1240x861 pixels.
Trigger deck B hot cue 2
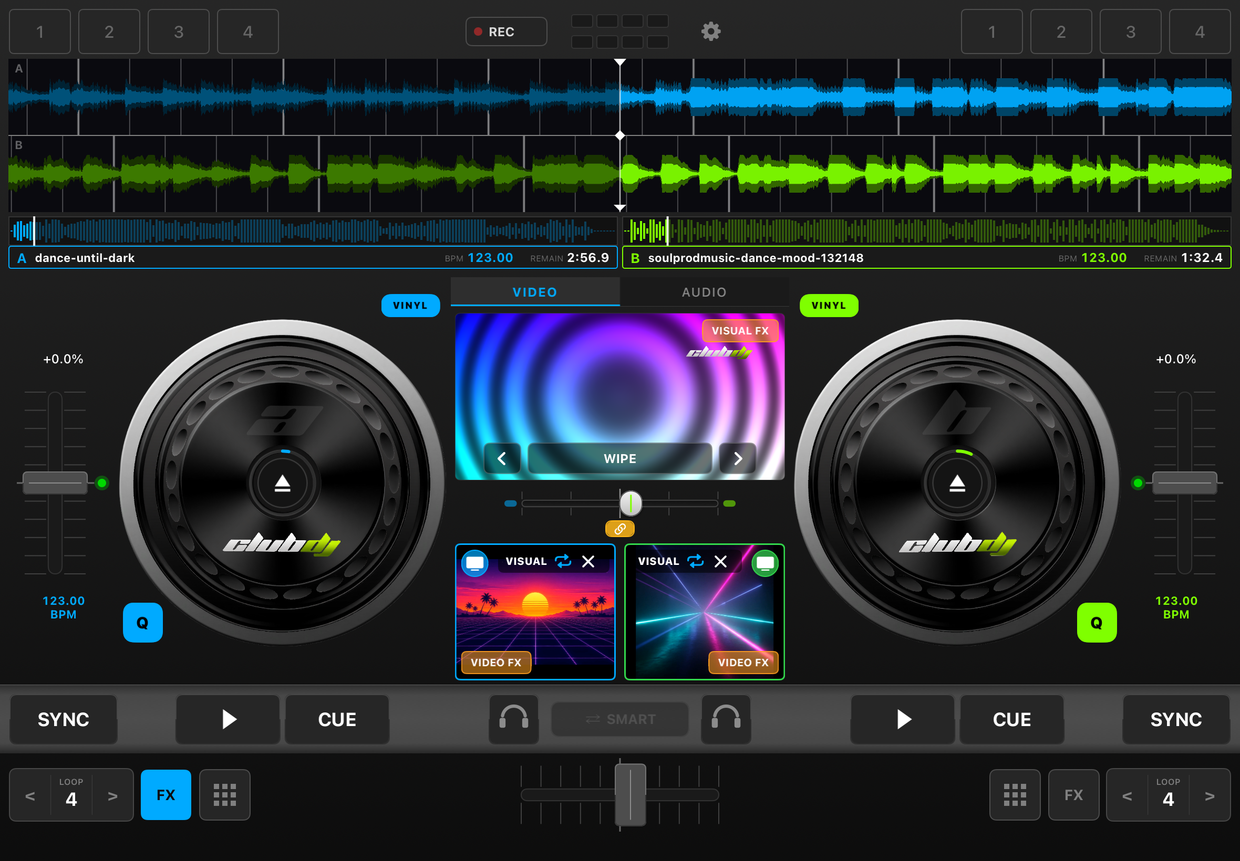(1061, 31)
